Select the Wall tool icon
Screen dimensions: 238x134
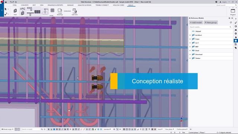15,11
